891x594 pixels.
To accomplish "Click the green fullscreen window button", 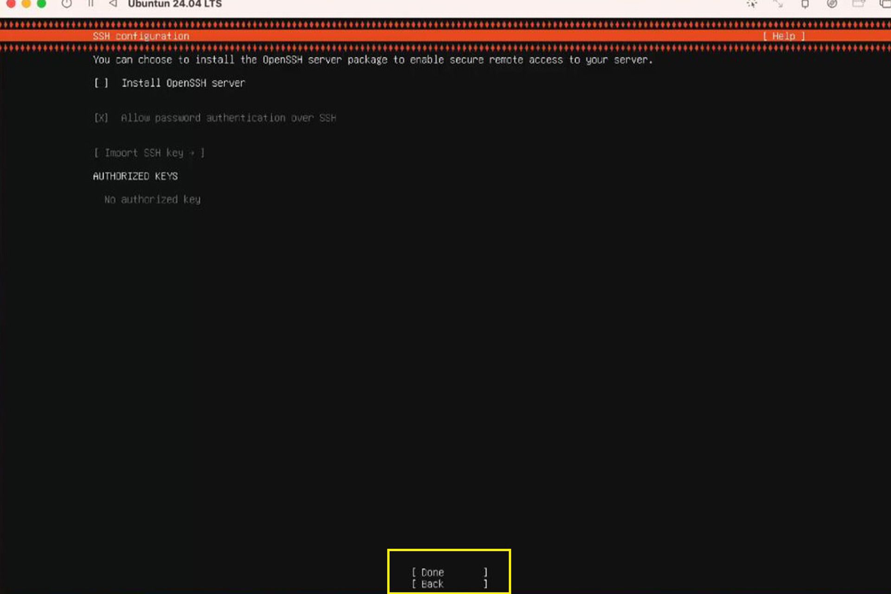I will pyautogui.click(x=41, y=4).
